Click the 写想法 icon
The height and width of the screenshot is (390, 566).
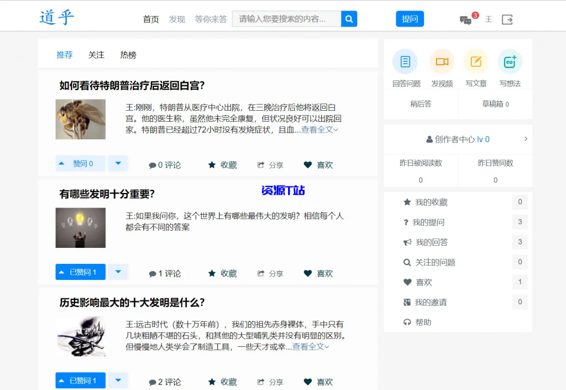(x=510, y=62)
